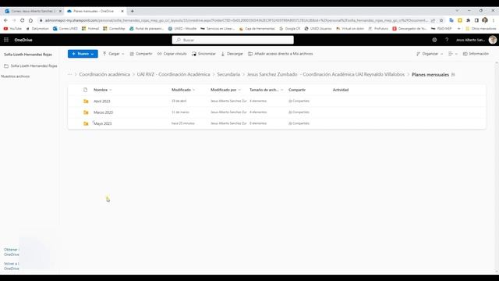Open a new browser tab
The image size is (499, 281).
(x=132, y=11)
